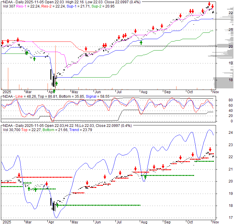Screen dimensions: 234x224
Task: Click the green arrow in March on bottom chart
Action: tap(35, 189)
